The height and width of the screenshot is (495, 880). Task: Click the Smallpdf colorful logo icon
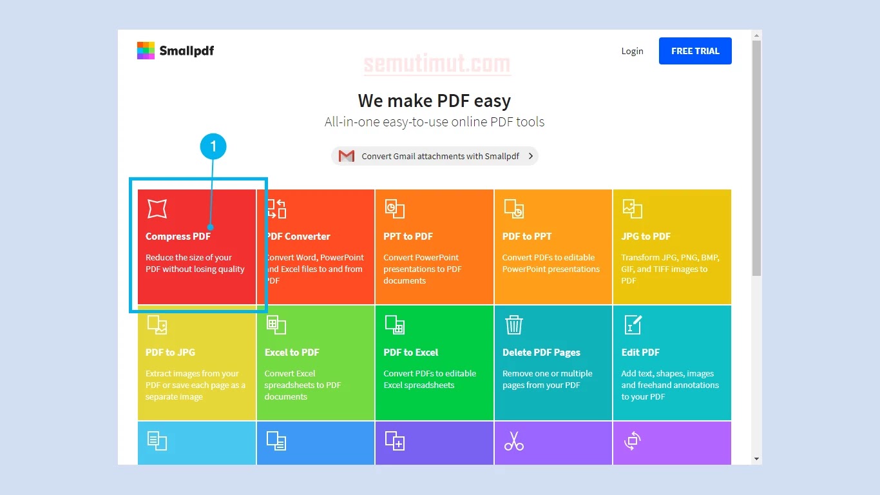(146, 51)
